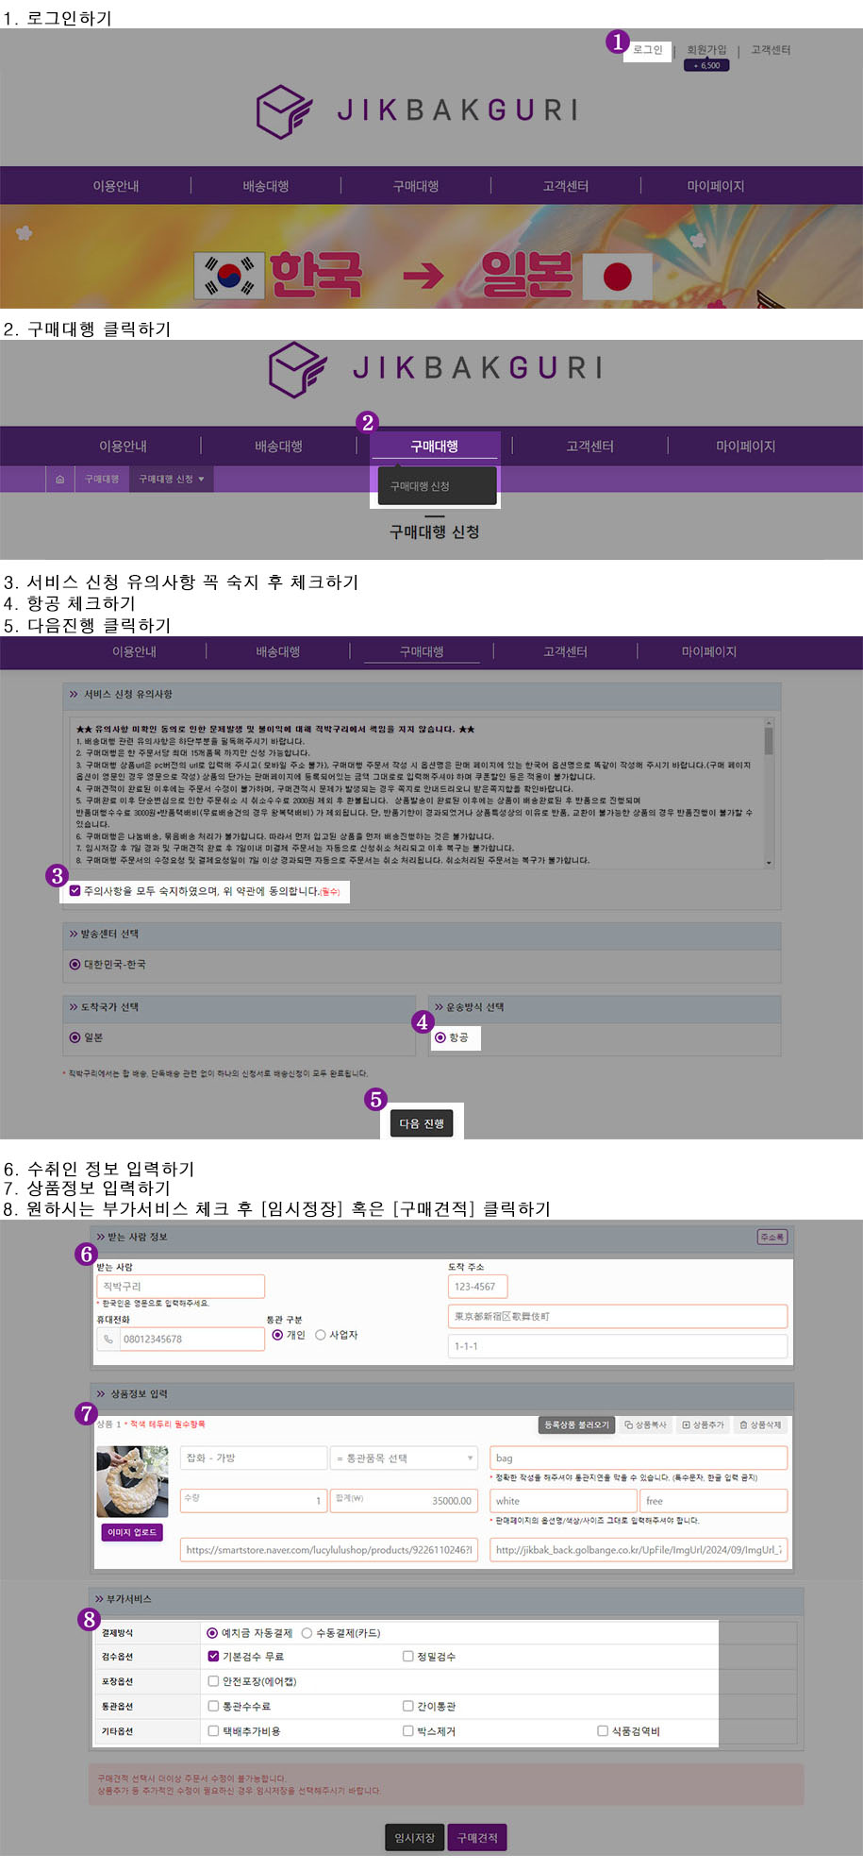Screen dimensions: 863x1871
Task: Open 고객센터 in the menu above the breadcrumb bar
Action: click(590, 446)
